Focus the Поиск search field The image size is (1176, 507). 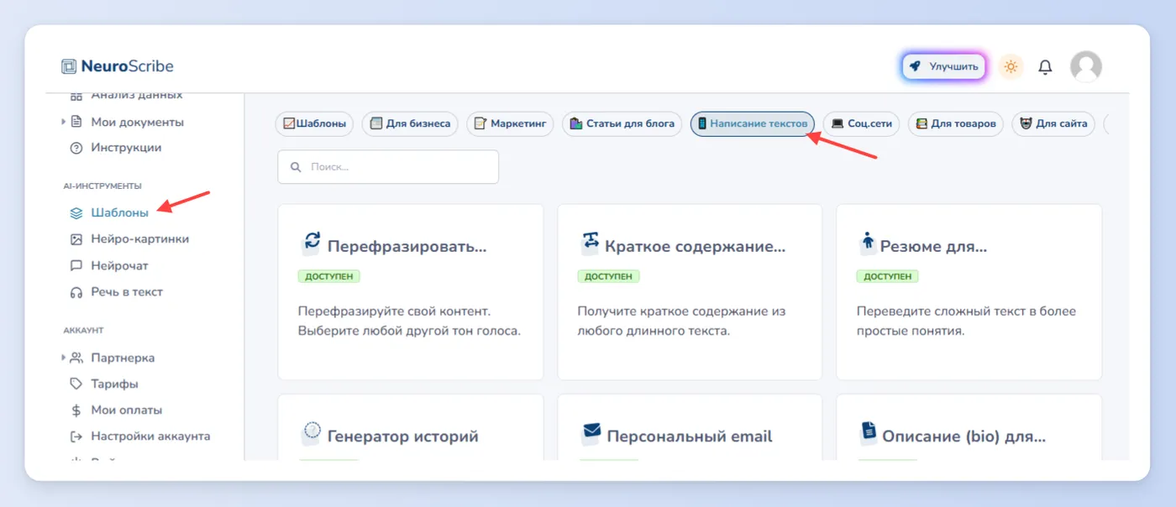coord(388,167)
